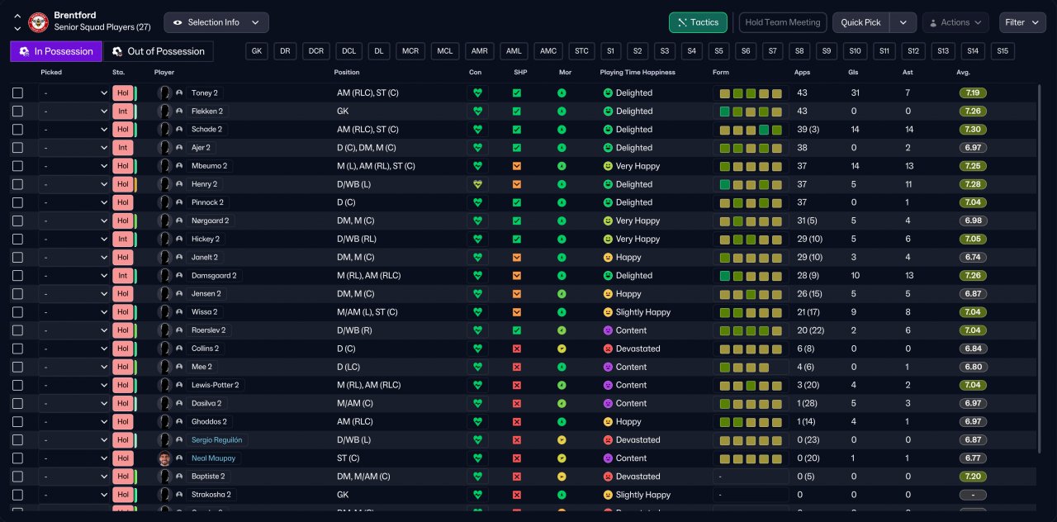This screenshot has width=1057, height=522.
Task: Select the checkbox beside Nørgaard
Action: click(x=17, y=221)
